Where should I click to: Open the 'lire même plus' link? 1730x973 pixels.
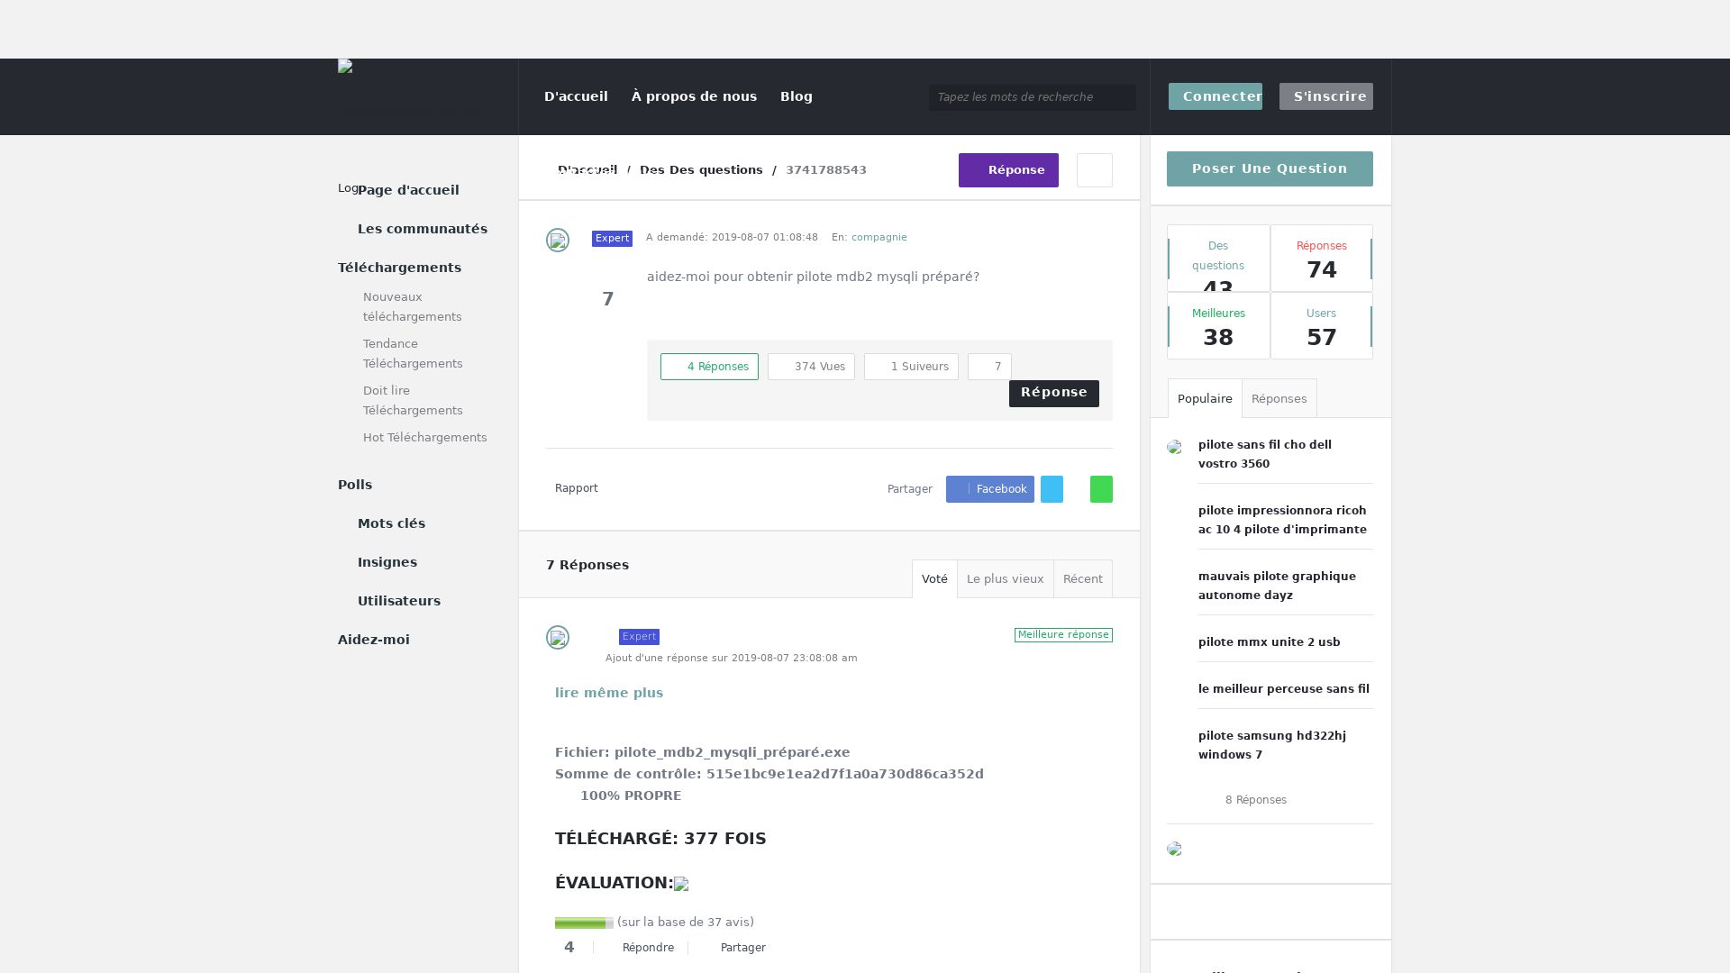click(x=608, y=693)
